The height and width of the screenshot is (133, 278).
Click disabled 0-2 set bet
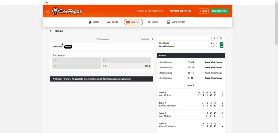tap(126, 60)
